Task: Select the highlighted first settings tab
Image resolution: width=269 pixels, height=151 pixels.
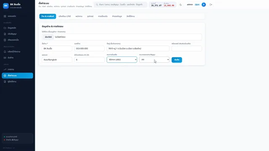Action: point(47,16)
